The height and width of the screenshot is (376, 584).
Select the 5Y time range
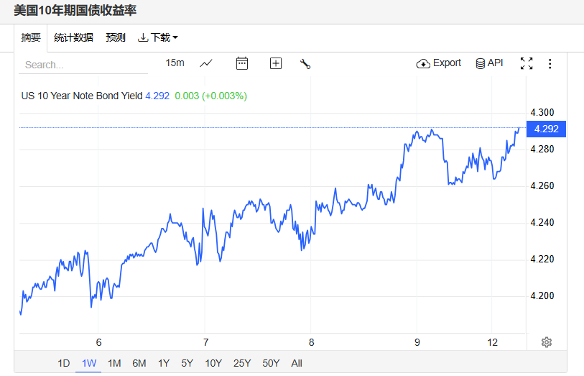187,363
